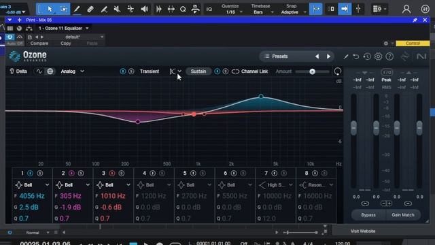Select the Paint pencil tool
This screenshot has width=435, height=245.
(77, 9)
